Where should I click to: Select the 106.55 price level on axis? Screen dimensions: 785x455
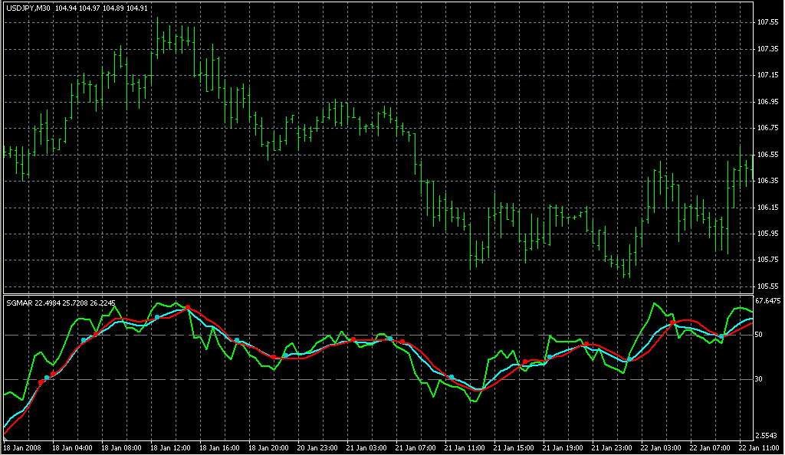pos(767,155)
